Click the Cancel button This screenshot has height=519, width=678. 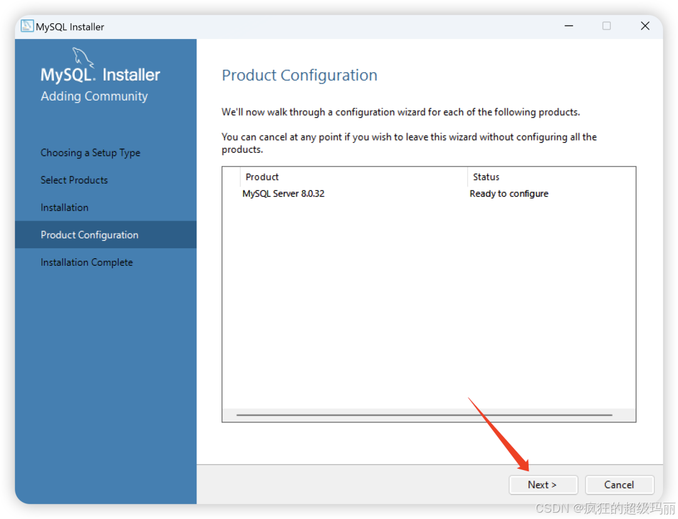pos(619,485)
